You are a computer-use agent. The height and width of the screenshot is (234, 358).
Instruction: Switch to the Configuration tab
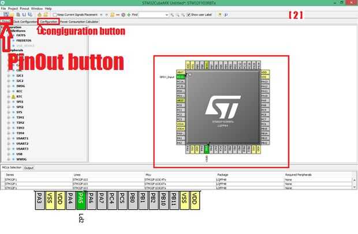[x=49, y=22]
